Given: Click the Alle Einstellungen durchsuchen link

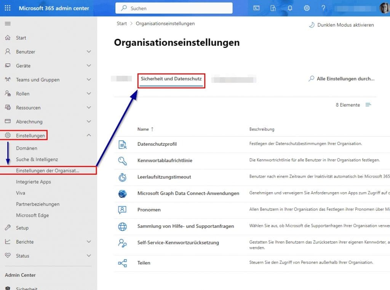Looking at the screenshot, I should 341,79.
